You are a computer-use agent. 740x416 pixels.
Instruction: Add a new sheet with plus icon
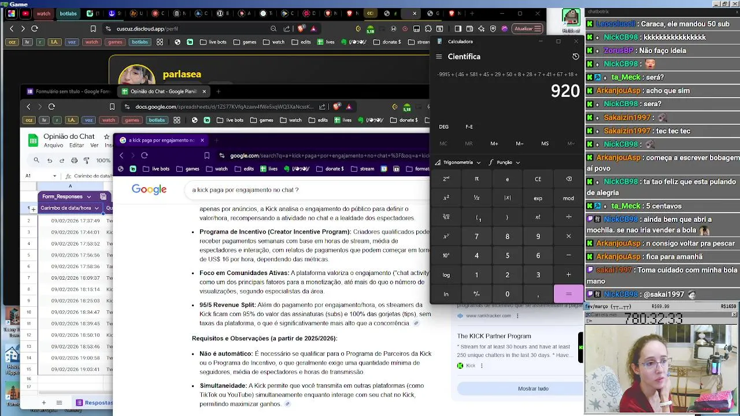43,403
